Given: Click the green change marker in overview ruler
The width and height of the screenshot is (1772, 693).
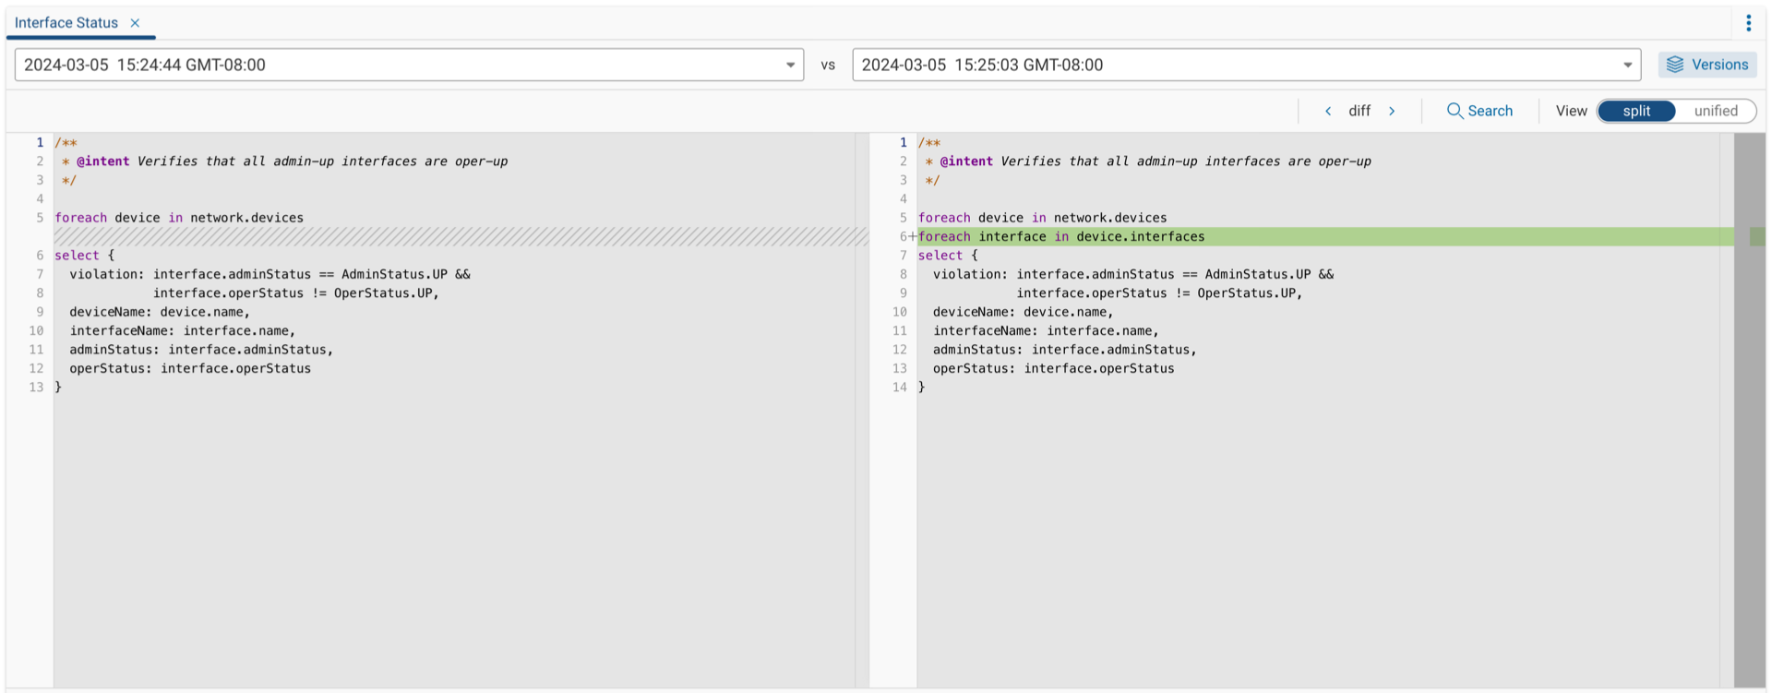Looking at the screenshot, I should coord(1757,236).
